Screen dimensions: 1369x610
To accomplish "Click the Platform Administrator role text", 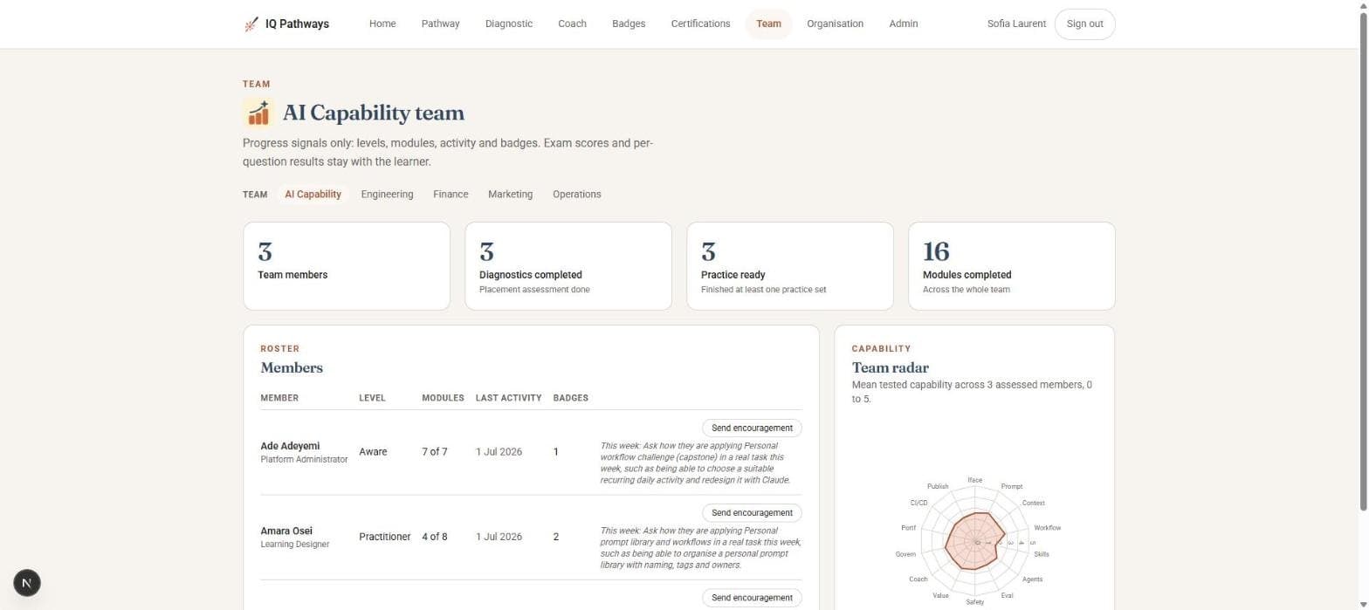I will tap(304, 459).
